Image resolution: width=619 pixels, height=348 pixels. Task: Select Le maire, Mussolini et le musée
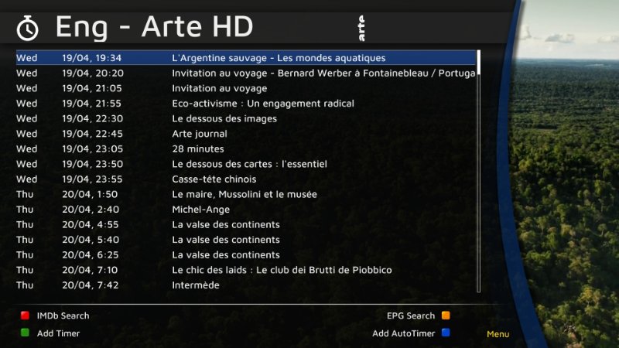[246, 194]
